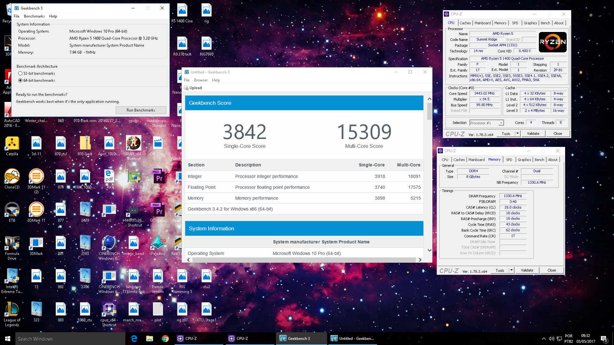This screenshot has width=614, height=345.
Task: Open File Explorer from the taskbar
Action: pos(149,339)
